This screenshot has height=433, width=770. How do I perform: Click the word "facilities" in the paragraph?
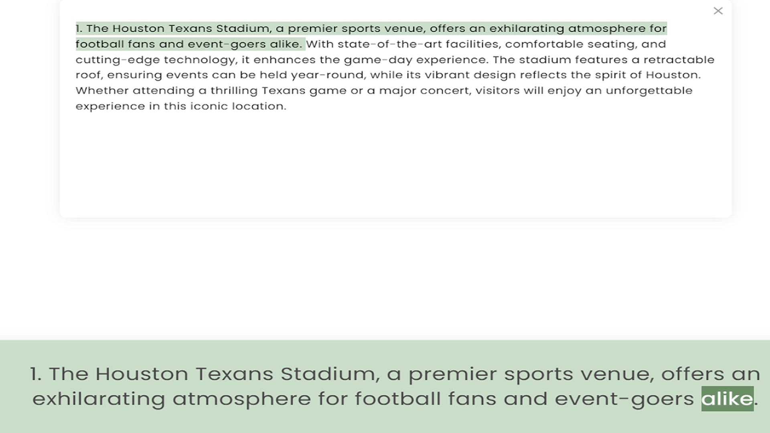(473, 44)
